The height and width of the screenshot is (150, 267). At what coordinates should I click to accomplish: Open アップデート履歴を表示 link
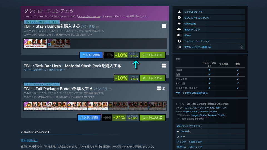click(189, 142)
